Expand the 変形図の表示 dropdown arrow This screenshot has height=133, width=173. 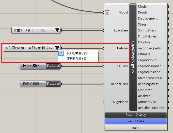(x=57, y=48)
